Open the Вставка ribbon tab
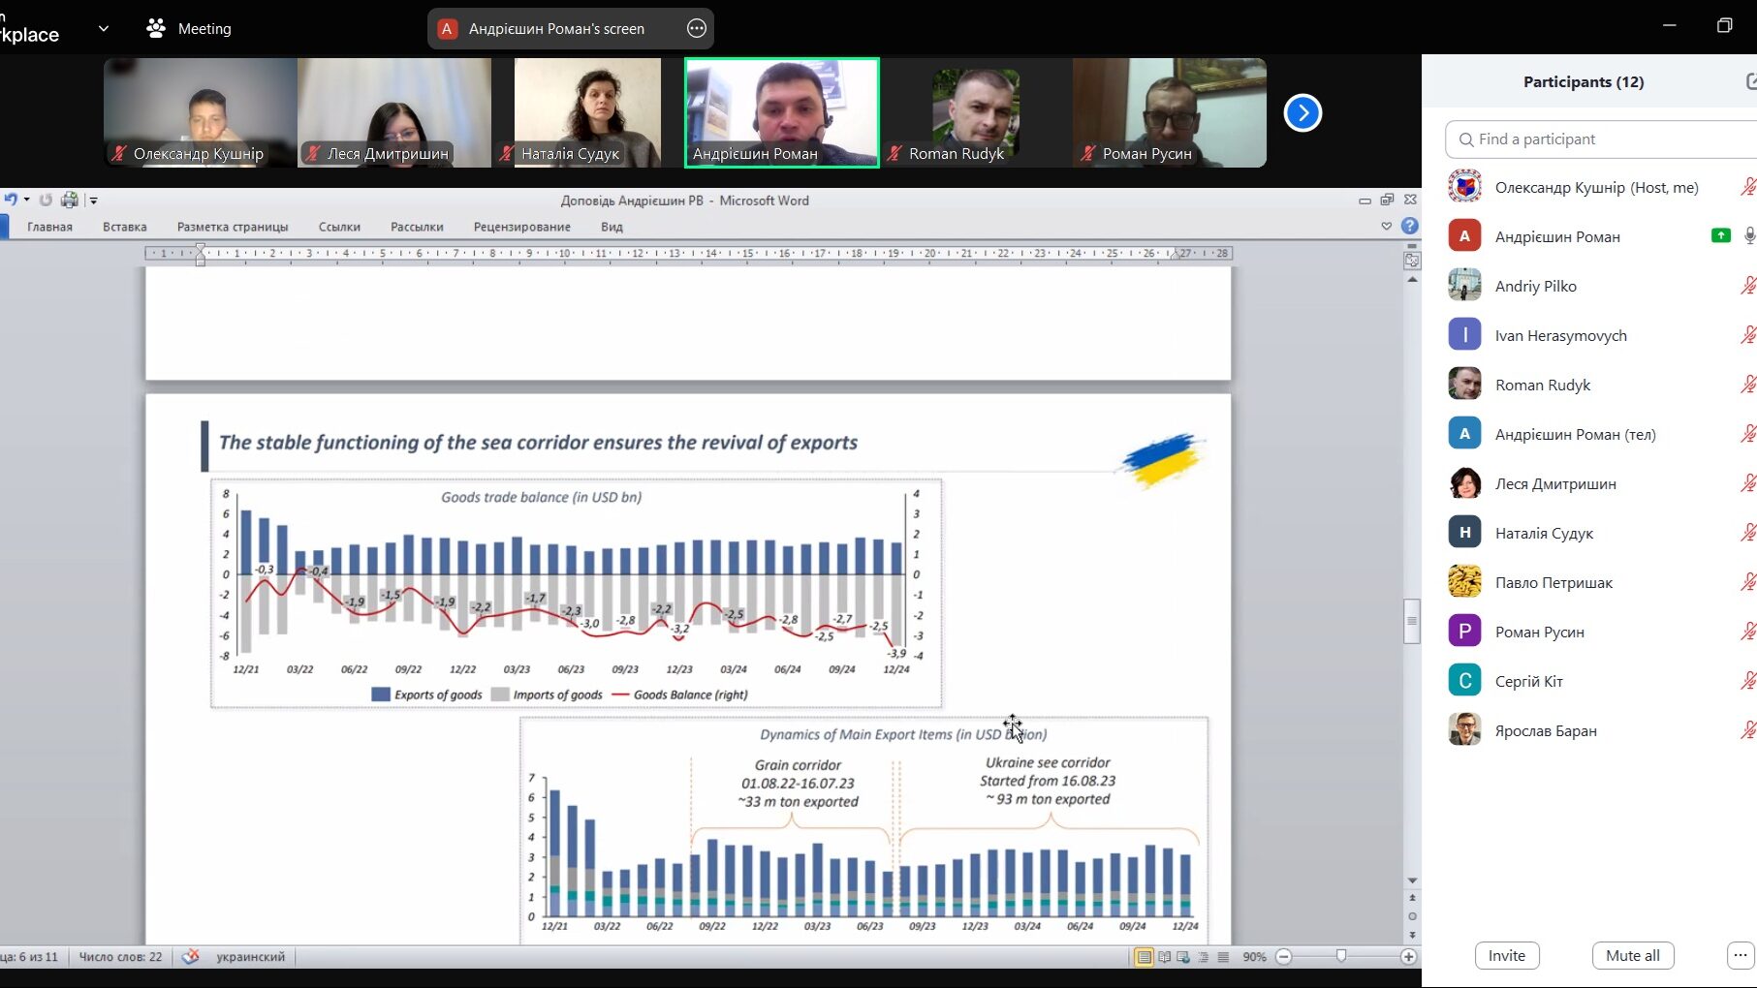The height and width of the screenshot is (988, 1757). point(124,227)
